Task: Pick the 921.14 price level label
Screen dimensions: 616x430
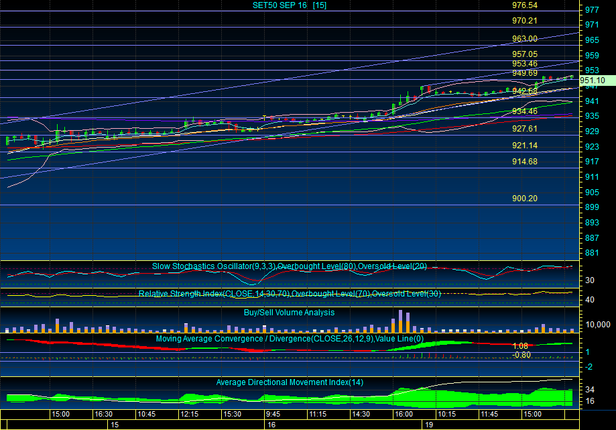Action: [x=524, y=146]
